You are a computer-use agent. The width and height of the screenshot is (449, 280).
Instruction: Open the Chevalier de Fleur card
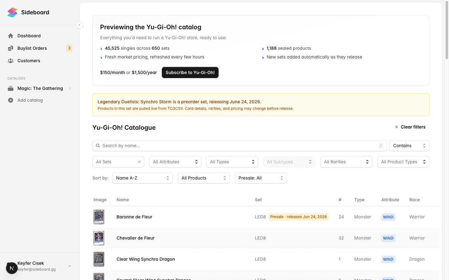click(x=136, y=238)
